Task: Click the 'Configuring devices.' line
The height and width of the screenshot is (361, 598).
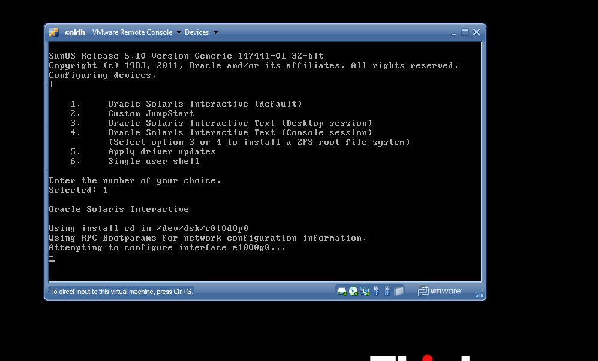Action: tap(103, 75)
